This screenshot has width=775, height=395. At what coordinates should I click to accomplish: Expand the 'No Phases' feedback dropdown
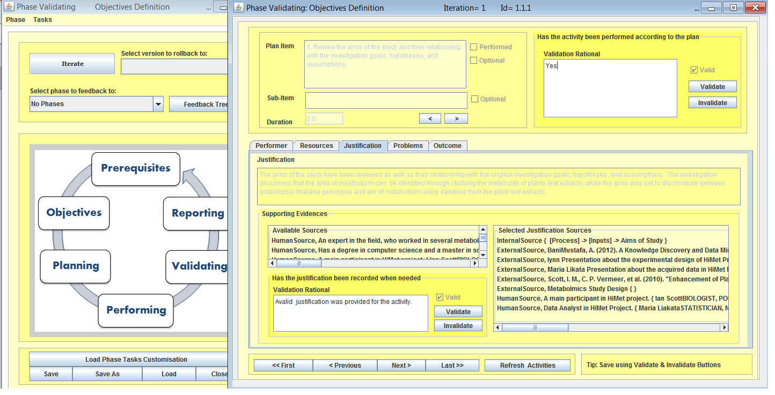[x=158, y=104]
